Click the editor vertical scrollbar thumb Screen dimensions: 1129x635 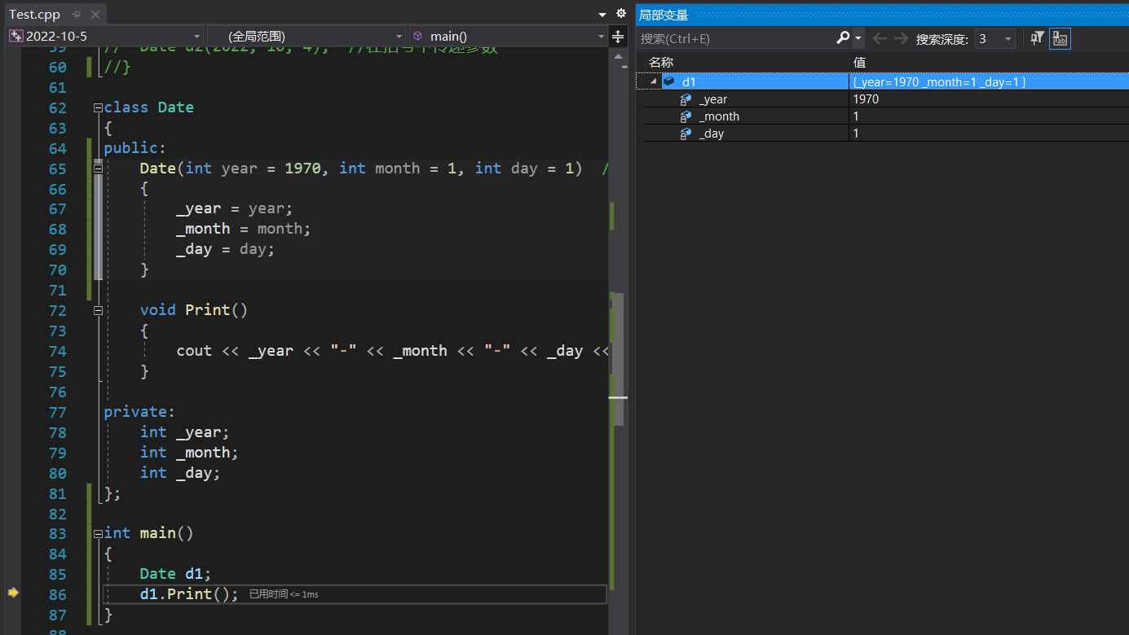coord(618,358)
